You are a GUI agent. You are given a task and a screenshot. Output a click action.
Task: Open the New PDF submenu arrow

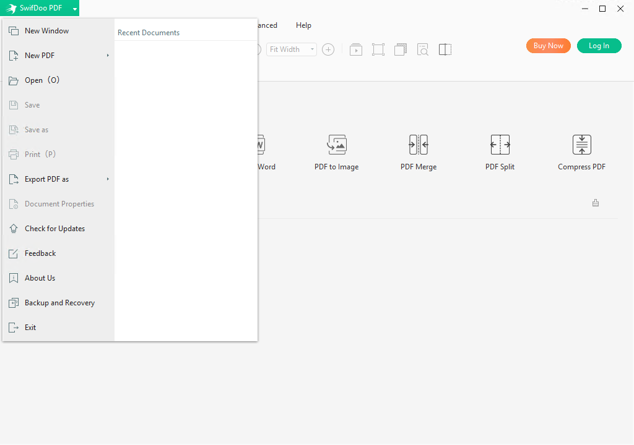pyautogui.click(x=108, y=56)
